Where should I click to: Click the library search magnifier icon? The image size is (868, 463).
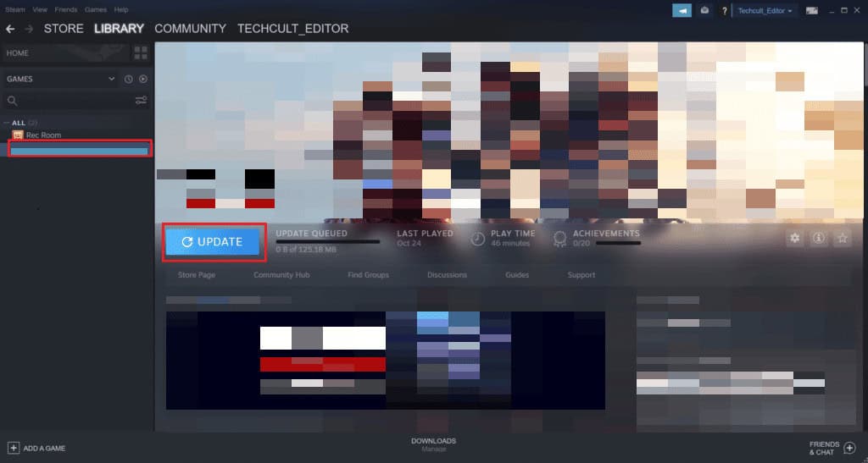pos(12,101)
